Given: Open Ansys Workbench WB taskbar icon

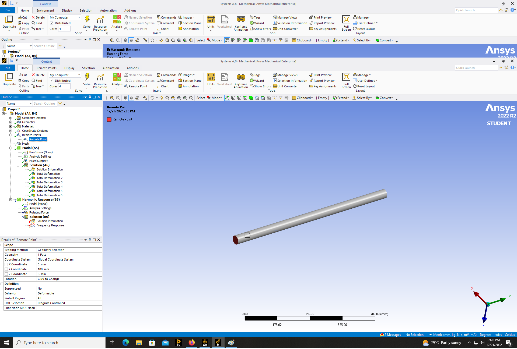Looking at the screenshot, I should 205,343.
